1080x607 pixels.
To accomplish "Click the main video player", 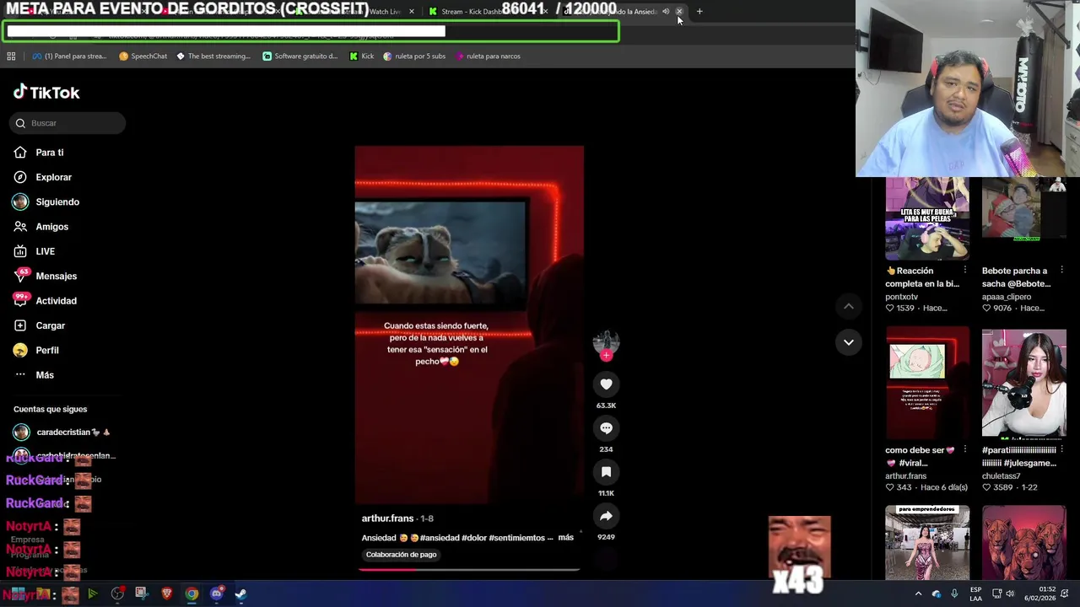I will (x=469, y=325).
